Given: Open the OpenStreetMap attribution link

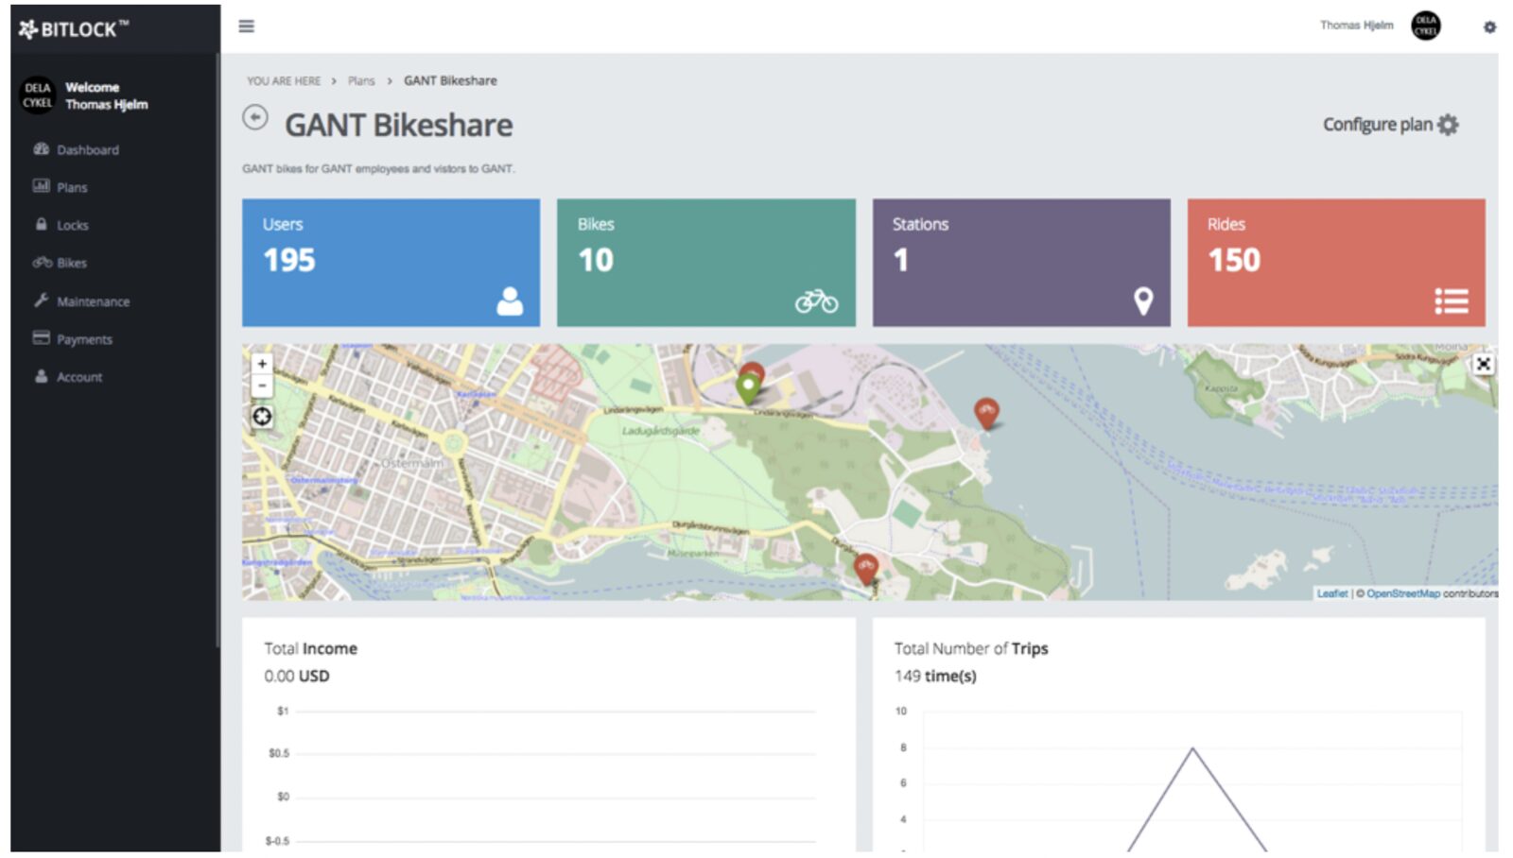Looking at the screenshot, I should click(x=1402, y=593).
